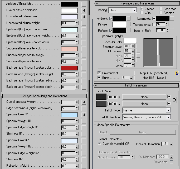The image size is (180, 169).
Task: Toggle the Reflect checkbox
Action: pyautogui.click(x=111, y=30)
